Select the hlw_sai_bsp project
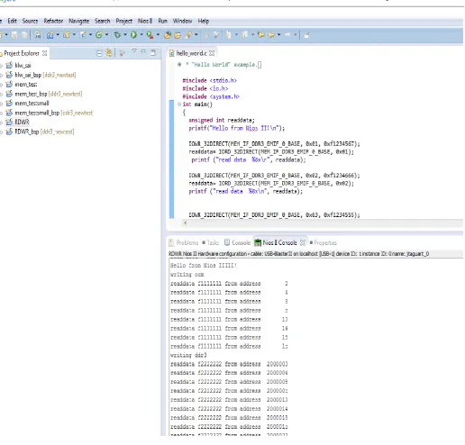The width and height of the screenshot is (465, 445). (41, 75)
